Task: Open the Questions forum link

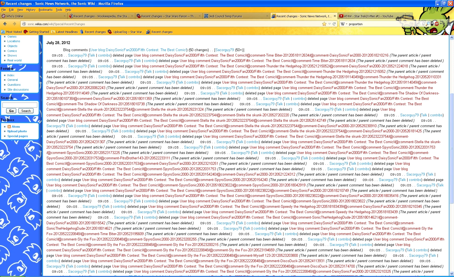Action: [x=14, y=85]
